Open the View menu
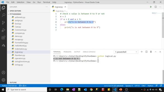This screenshot has height=92, width=164. (28, 2)
